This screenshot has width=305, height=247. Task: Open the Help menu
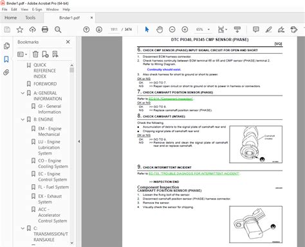tap(66, 10)
